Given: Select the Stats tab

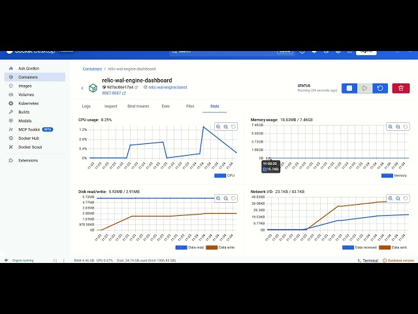Looking at the screenshot, I should point(215,106).
